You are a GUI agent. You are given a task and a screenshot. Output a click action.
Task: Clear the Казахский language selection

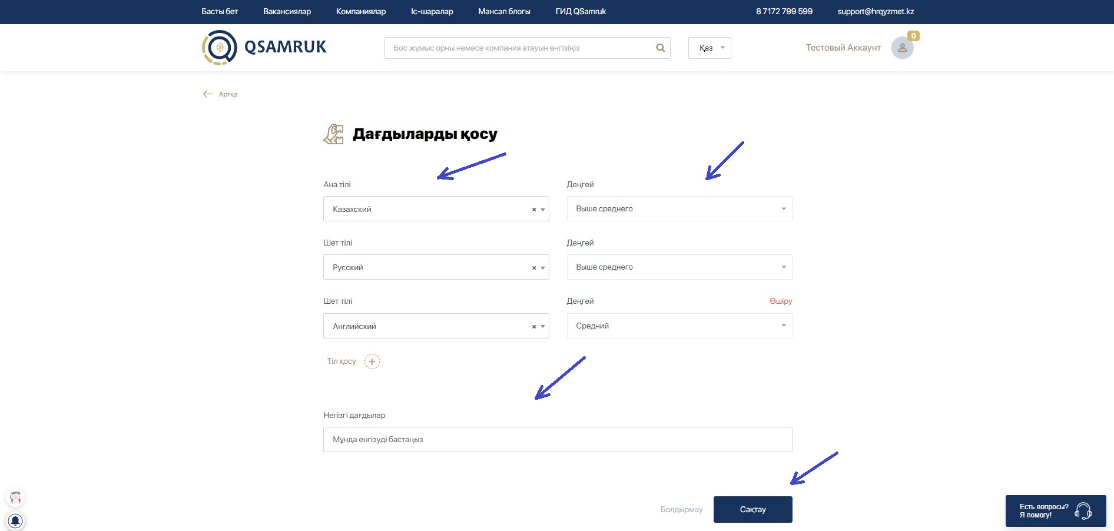pos(534,210)
